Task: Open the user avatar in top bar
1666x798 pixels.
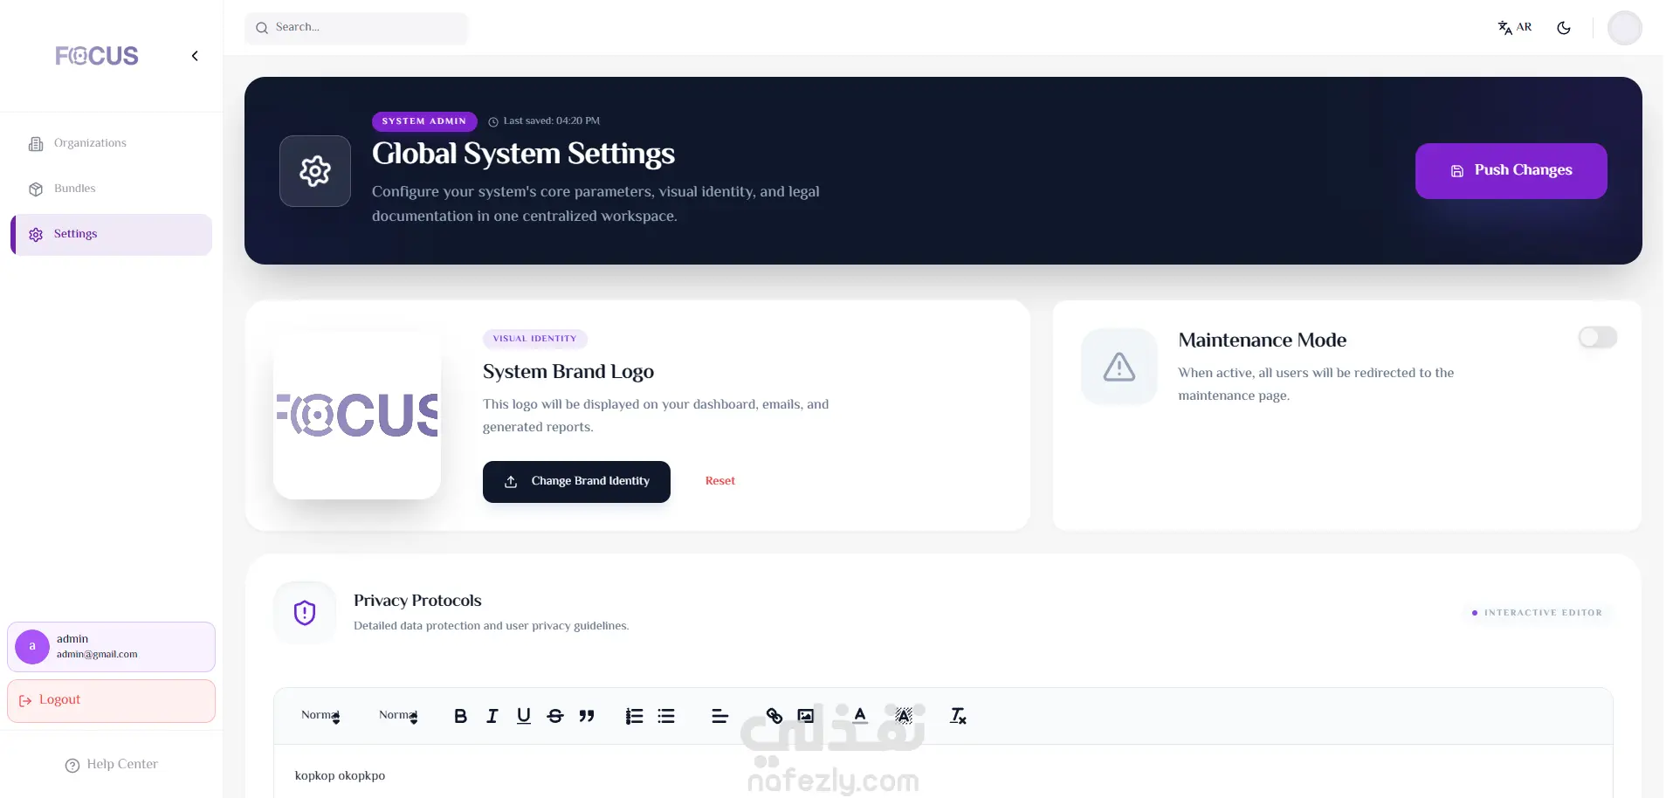Action: tap(1625, 28)
